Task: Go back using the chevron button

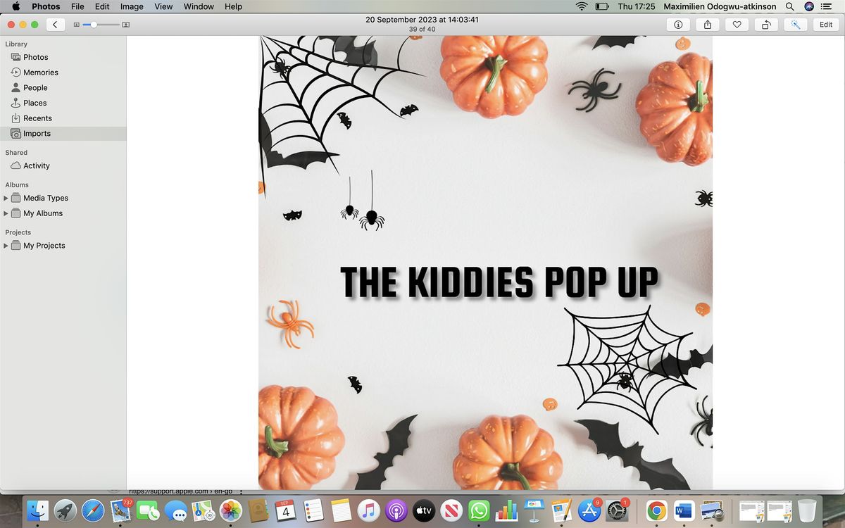Action: 56,25
